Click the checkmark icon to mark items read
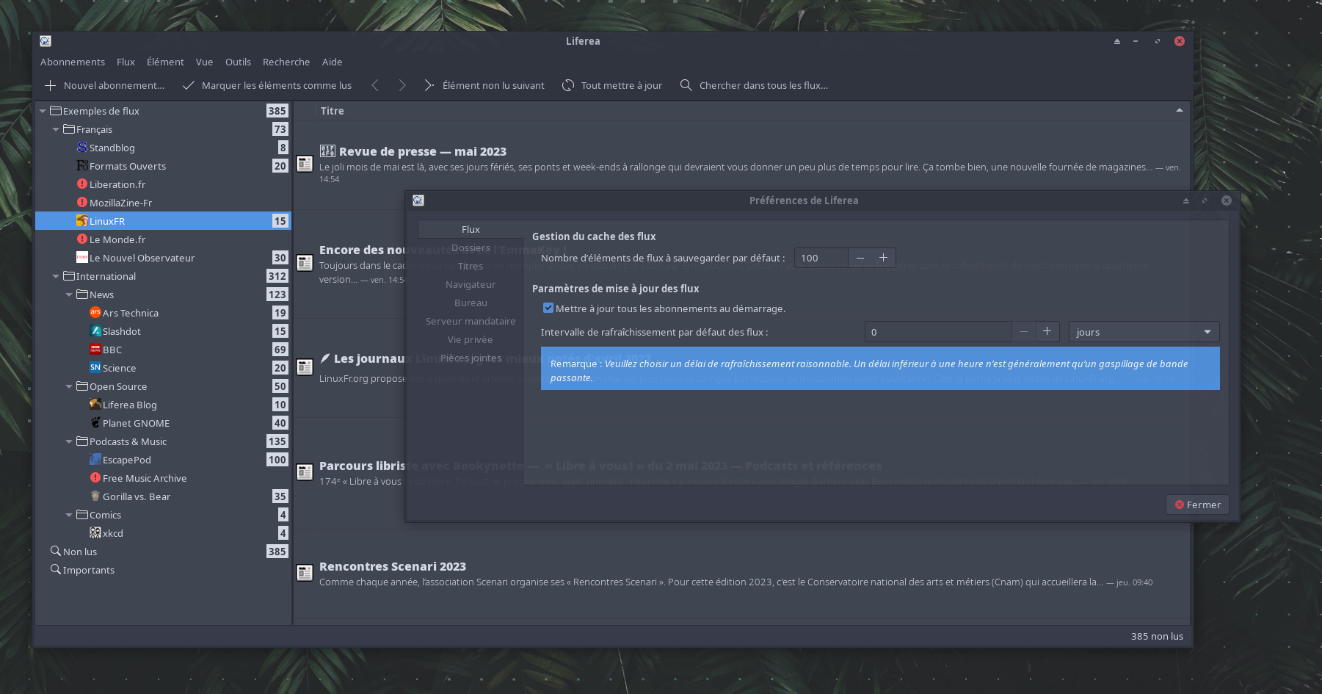Screen dimensions: 1322x694 coord(189,86)
